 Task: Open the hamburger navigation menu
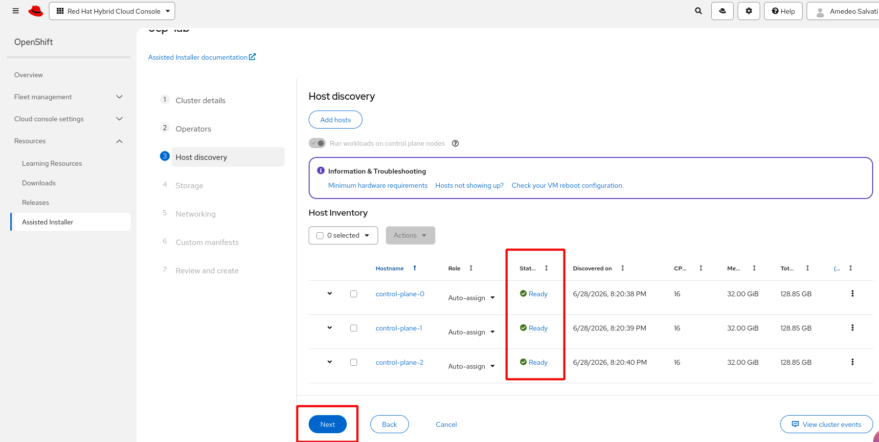tap(16, 11)
